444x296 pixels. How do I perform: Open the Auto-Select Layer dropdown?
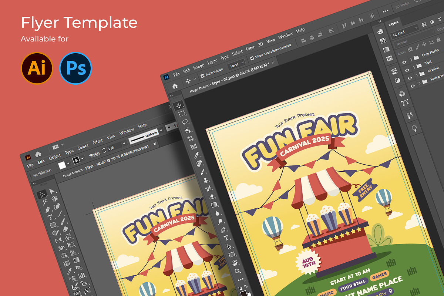click(237, 64)
